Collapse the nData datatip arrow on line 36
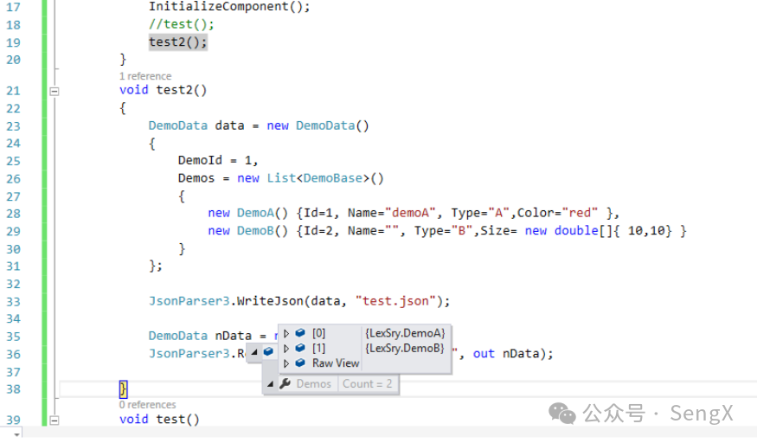The height and width of the screenshot is (443, 757). pos(253,352)
